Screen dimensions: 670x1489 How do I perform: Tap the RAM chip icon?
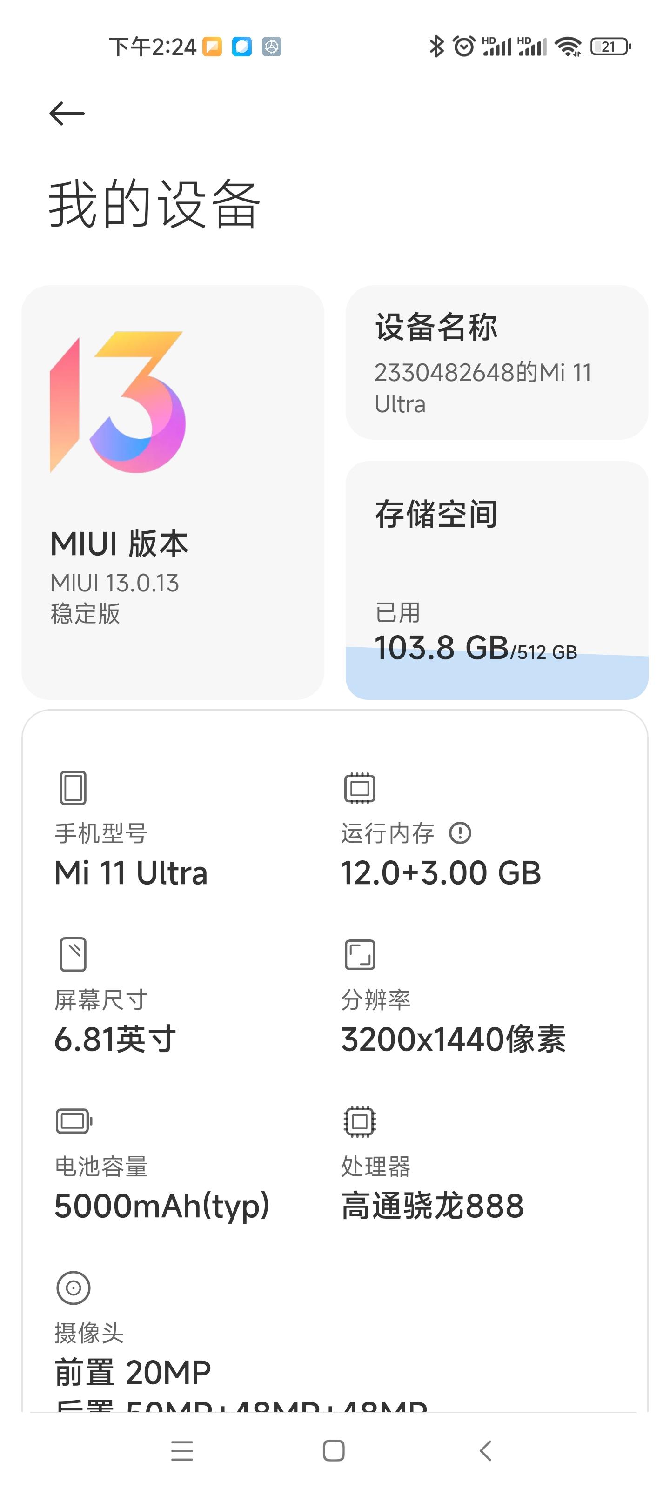[360, 788]
